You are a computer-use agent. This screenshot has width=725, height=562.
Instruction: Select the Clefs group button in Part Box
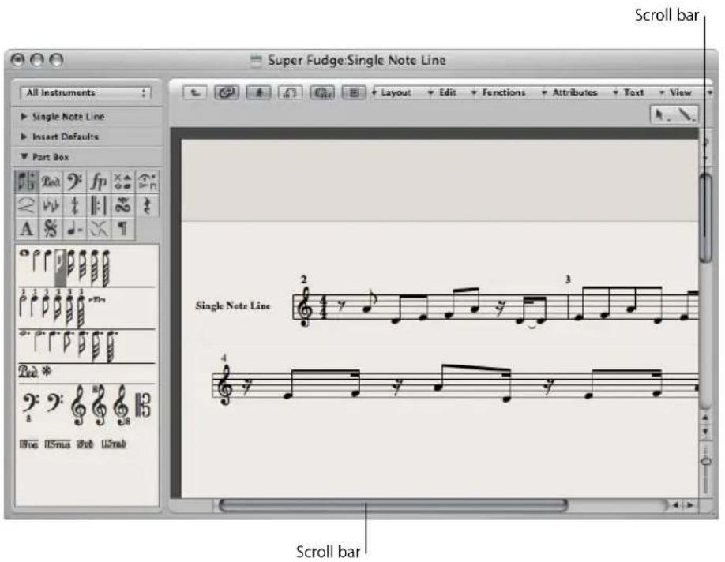coord(74,182)
